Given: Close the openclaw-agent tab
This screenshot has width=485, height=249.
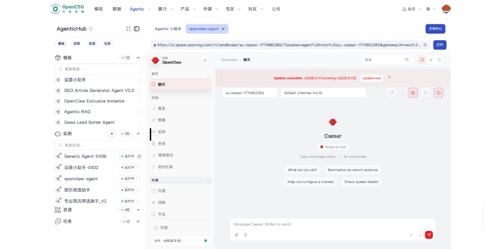Looking at the screenshot, I should 223,29.
